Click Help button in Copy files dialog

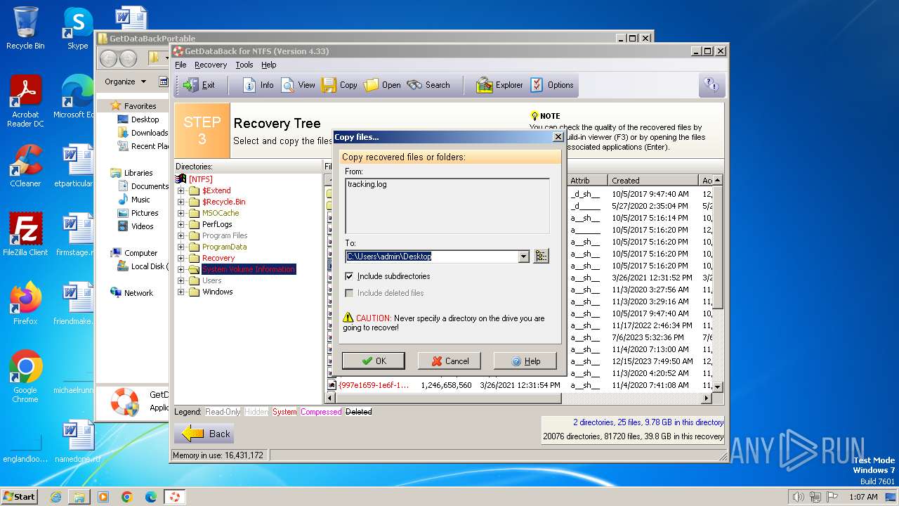[525, 361]
